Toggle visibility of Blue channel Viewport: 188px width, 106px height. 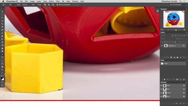tap(161, 96)
